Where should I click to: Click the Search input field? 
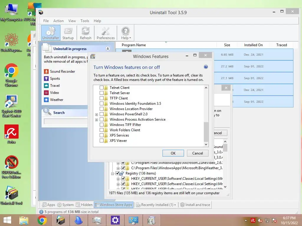click(66, 122)
